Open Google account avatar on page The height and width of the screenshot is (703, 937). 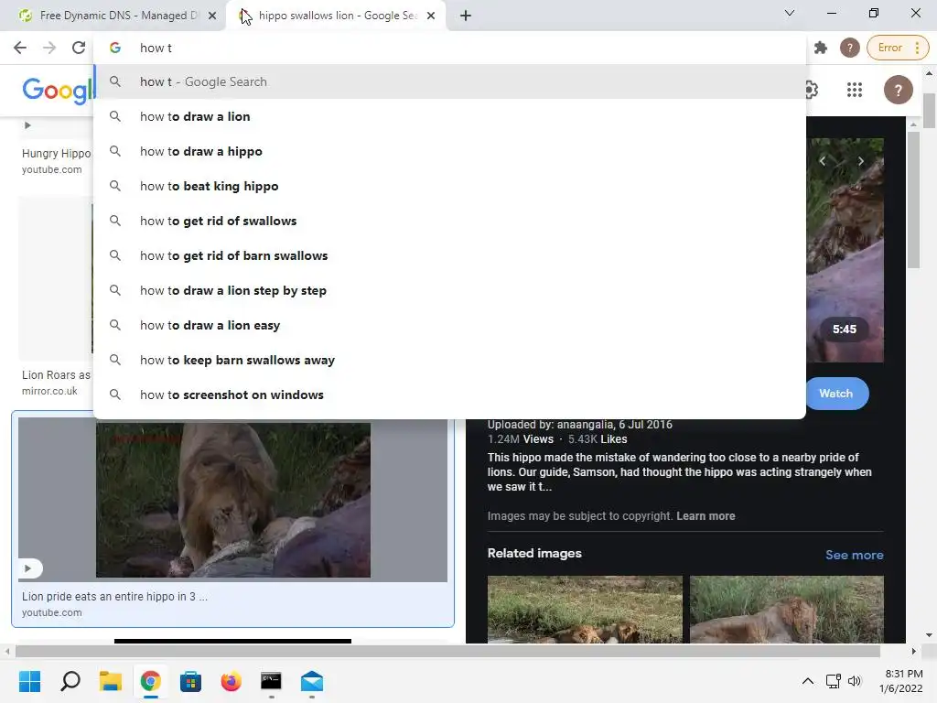(898, 91)
